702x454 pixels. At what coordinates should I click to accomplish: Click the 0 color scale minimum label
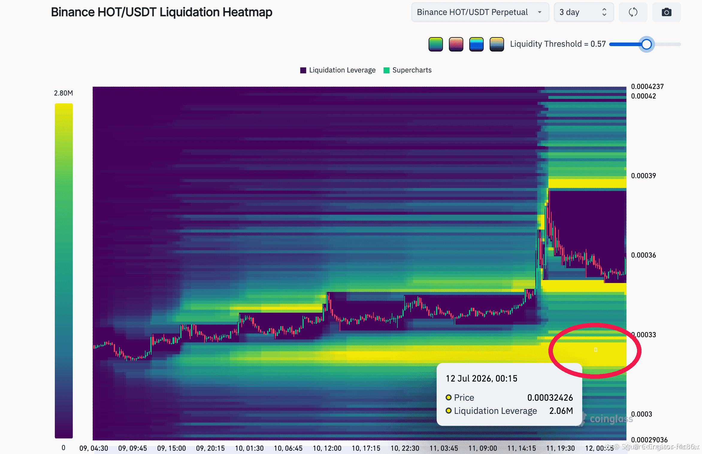[63, 448]
